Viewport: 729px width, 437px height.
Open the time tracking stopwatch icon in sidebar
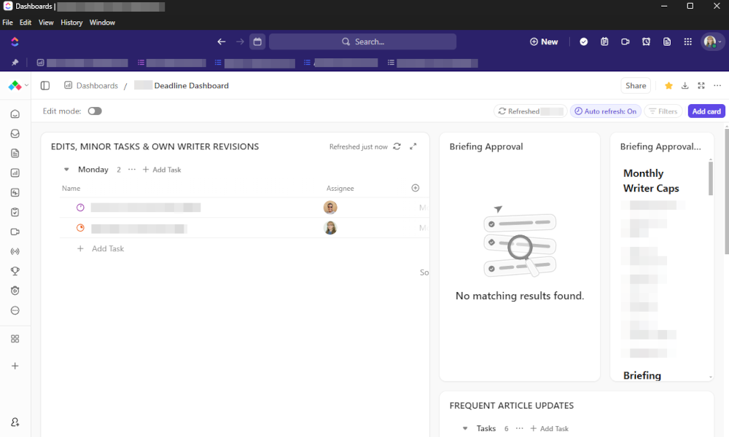coord(15,291)
